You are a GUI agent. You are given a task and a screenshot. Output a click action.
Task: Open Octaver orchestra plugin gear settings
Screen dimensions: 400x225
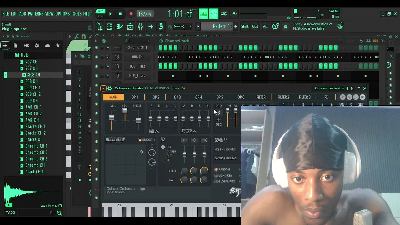[110, 88]
